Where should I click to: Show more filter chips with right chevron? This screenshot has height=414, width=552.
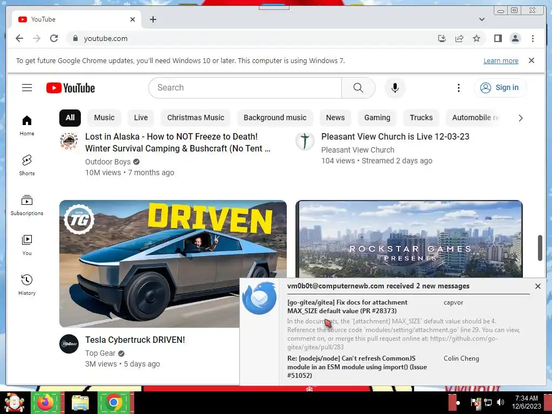tap(520, 118)
